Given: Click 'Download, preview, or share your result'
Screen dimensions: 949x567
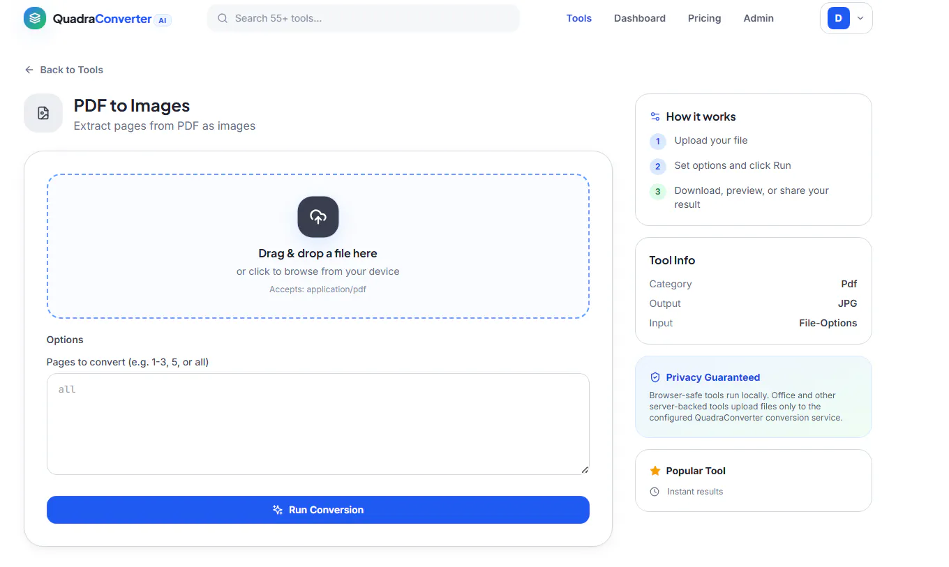Looking at the screenshot, I should (752, 197).
